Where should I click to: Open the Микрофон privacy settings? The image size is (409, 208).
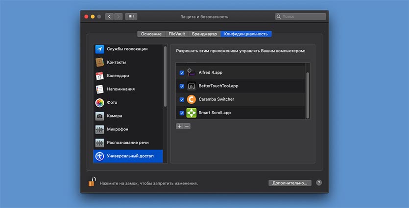118,130
